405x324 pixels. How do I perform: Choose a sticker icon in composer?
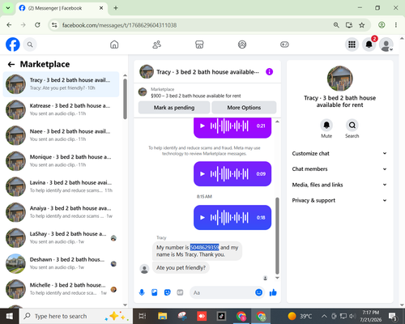168,292
